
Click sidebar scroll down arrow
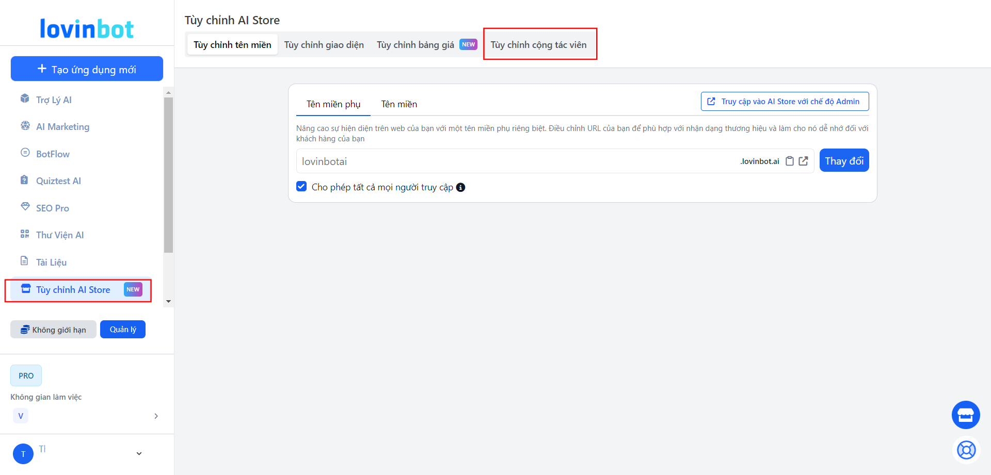[168, 301]
